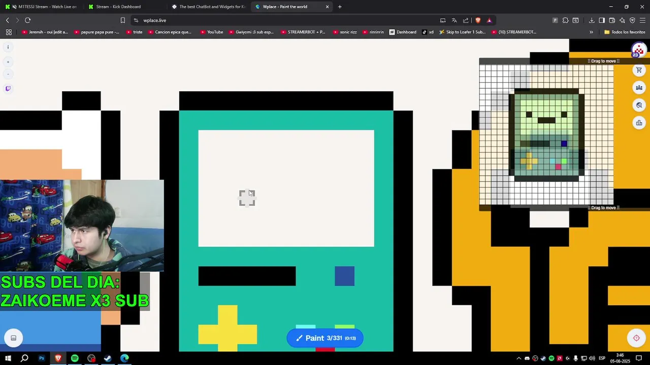Center map on my location

point(636,338)
